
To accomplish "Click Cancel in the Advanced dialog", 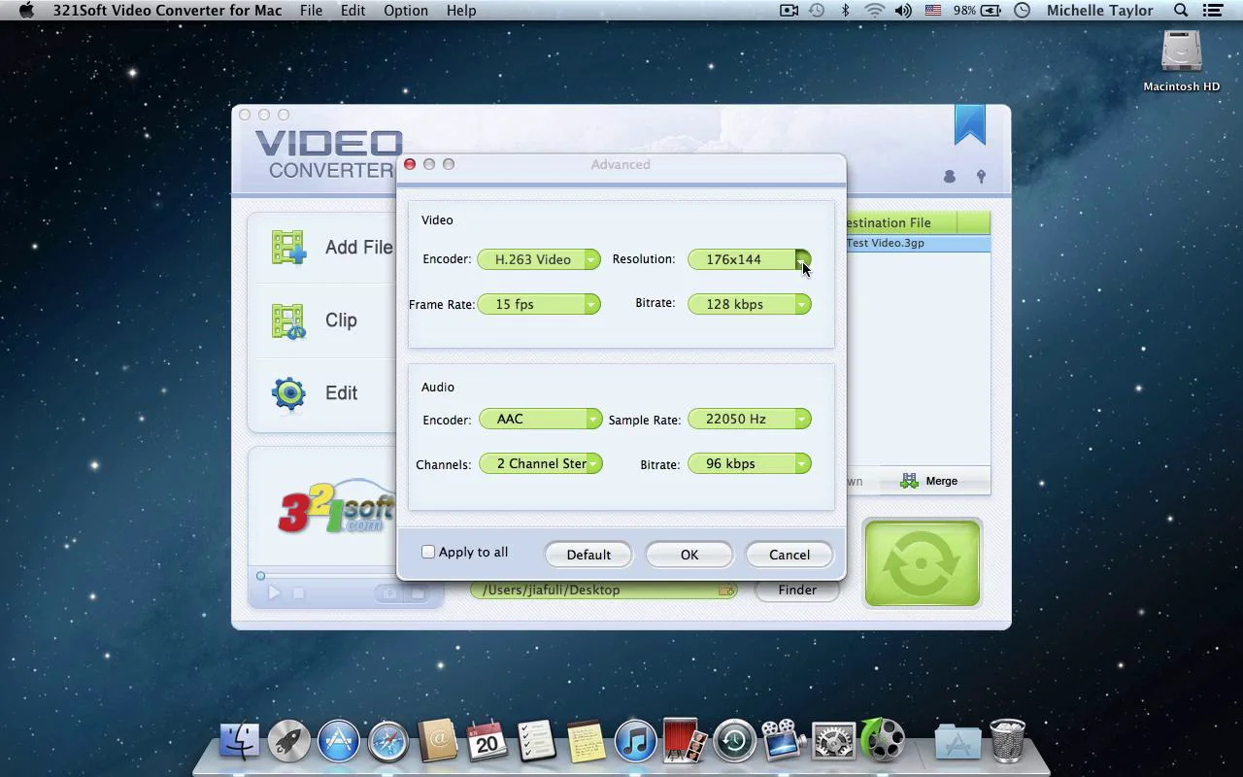I will point(789,555).
